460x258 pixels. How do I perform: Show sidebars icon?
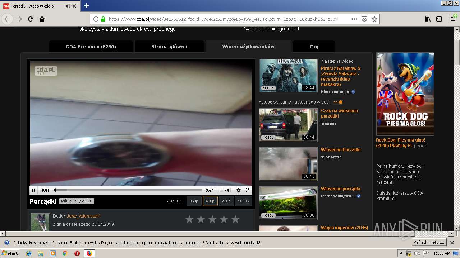pyautogui.click(x=439, y=19)
